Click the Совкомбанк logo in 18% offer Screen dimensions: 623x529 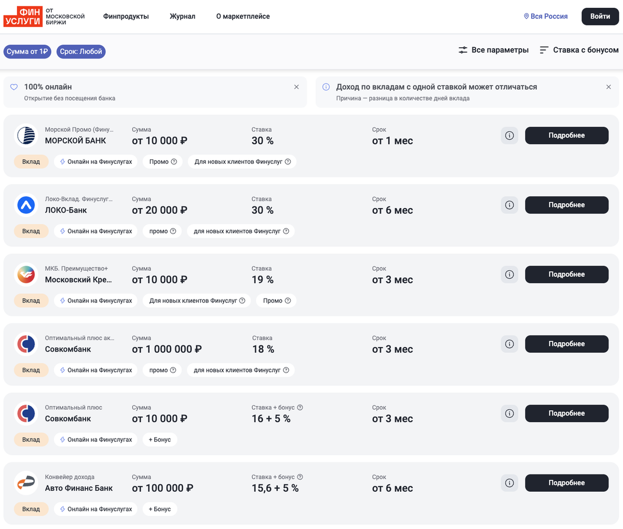click(x=26, y=344)
